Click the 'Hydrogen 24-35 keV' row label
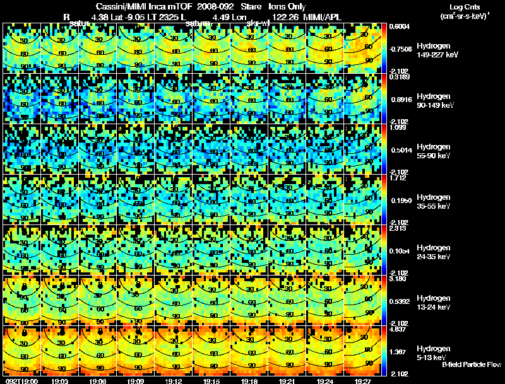Viewport: 505px width, 384px height. pyautogui.click(x=434, y=252)
